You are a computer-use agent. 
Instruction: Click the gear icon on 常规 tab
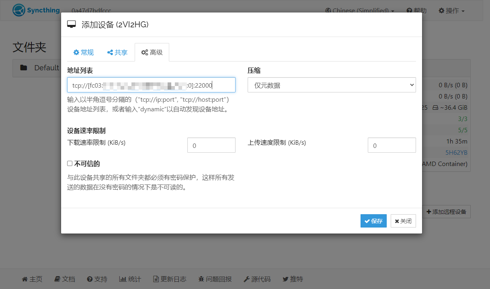point(76,53)
